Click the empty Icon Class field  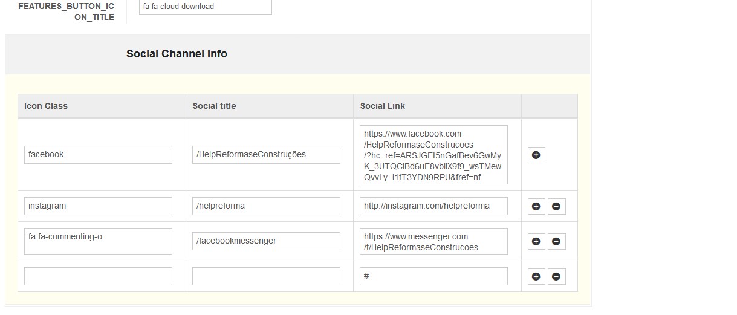(98, 276)
